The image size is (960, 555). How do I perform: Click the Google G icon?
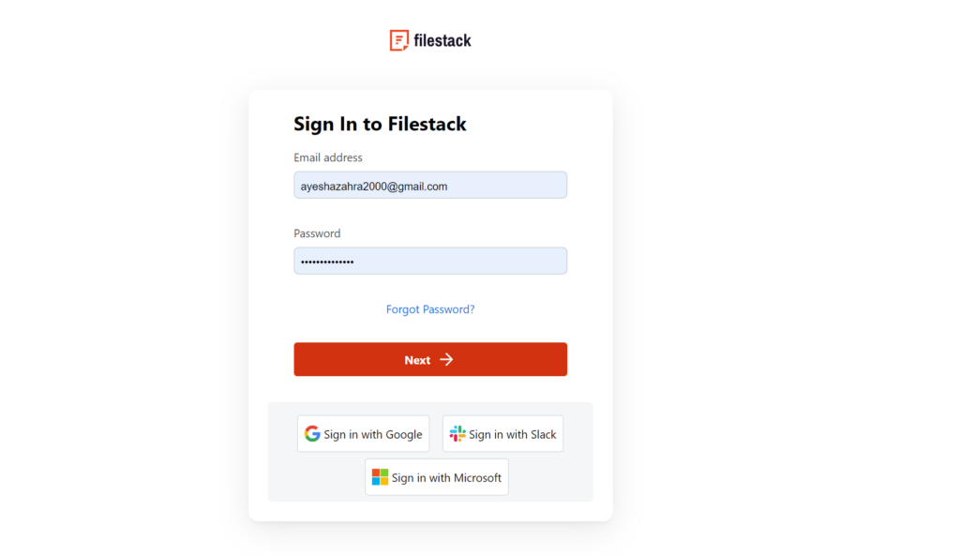coord(312,434)
